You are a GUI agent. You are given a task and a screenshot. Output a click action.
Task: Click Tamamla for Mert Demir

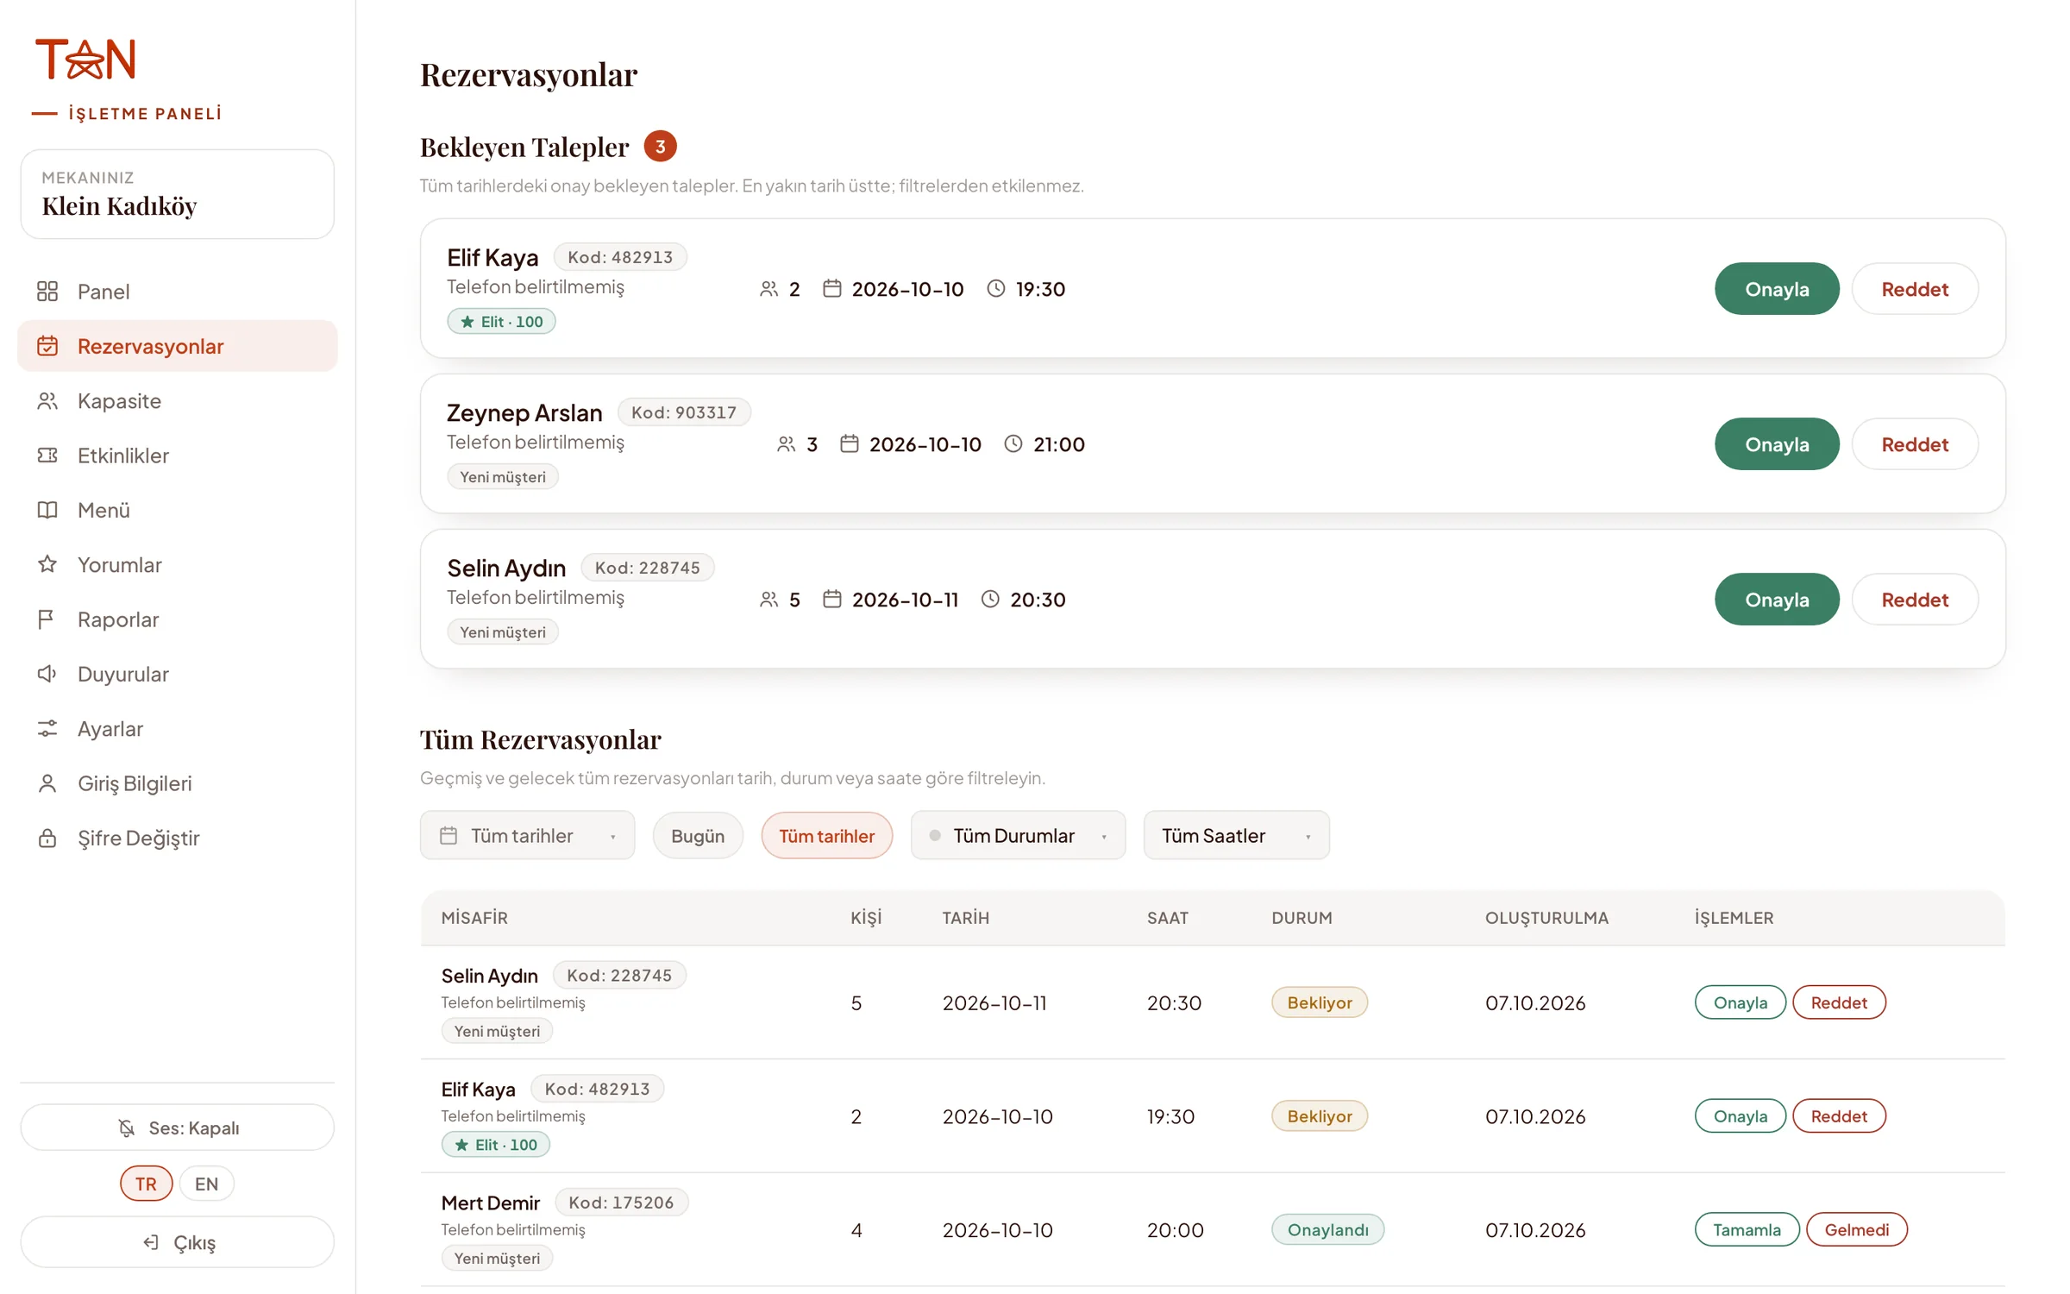point(1747,1230)
